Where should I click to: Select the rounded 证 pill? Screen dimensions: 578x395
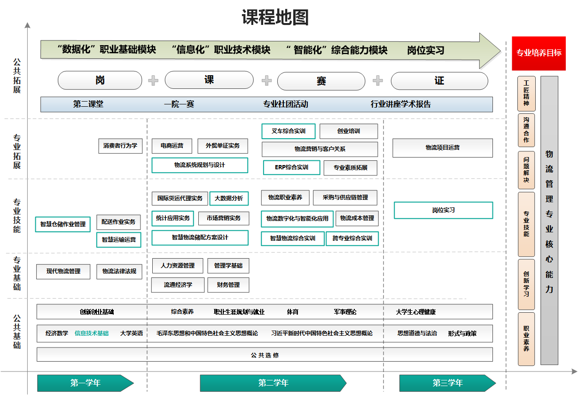click(x=439, y=81)
